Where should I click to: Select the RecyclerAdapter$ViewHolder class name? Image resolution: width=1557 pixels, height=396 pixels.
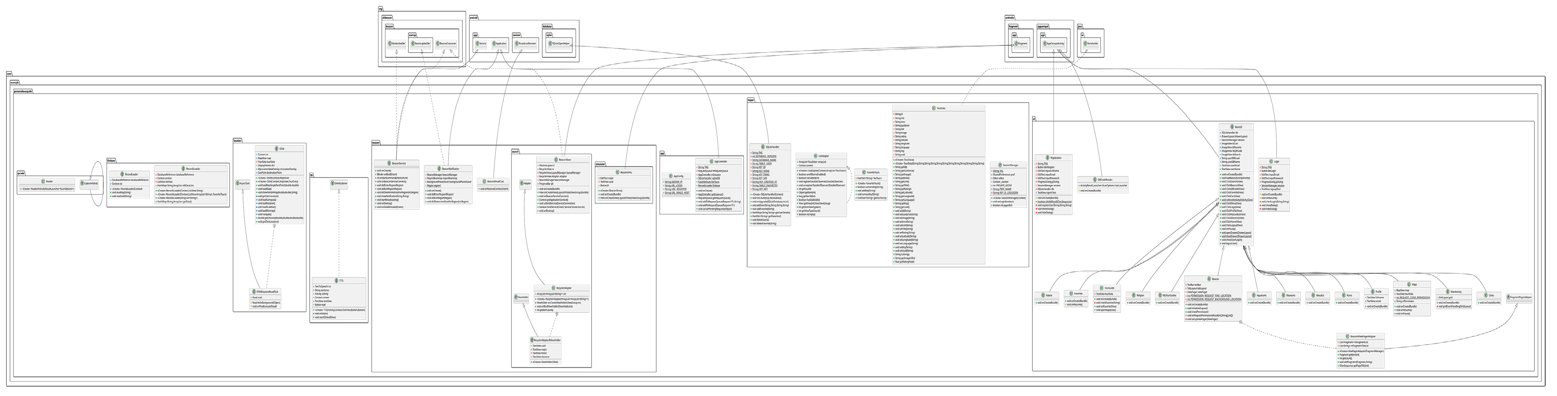point(548,340)
